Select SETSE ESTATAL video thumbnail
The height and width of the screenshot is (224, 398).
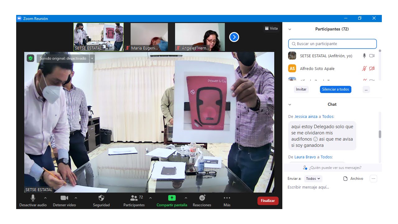(x=99, y=37)
